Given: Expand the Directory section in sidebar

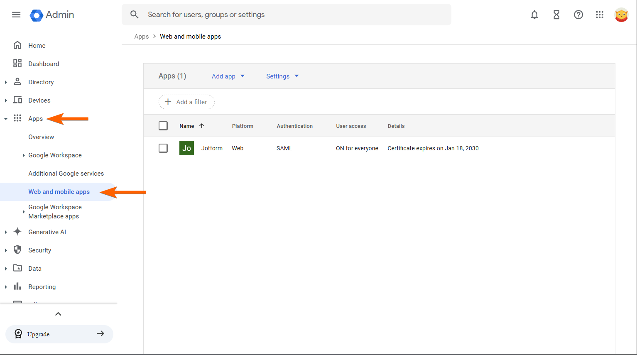Looking at the screenshot, I should 6,82.
